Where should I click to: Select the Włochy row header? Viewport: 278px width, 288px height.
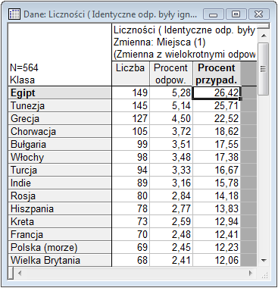click(60, 158)
